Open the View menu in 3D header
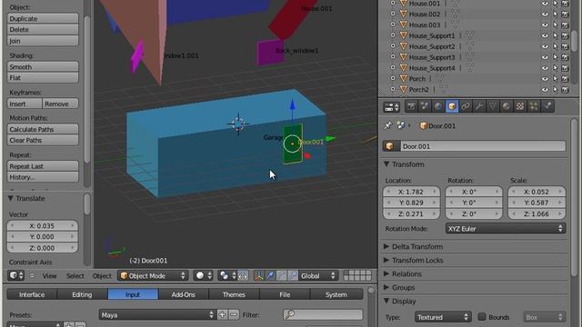Viewport: 582px width, 327px height. click(x=49, y=275)
